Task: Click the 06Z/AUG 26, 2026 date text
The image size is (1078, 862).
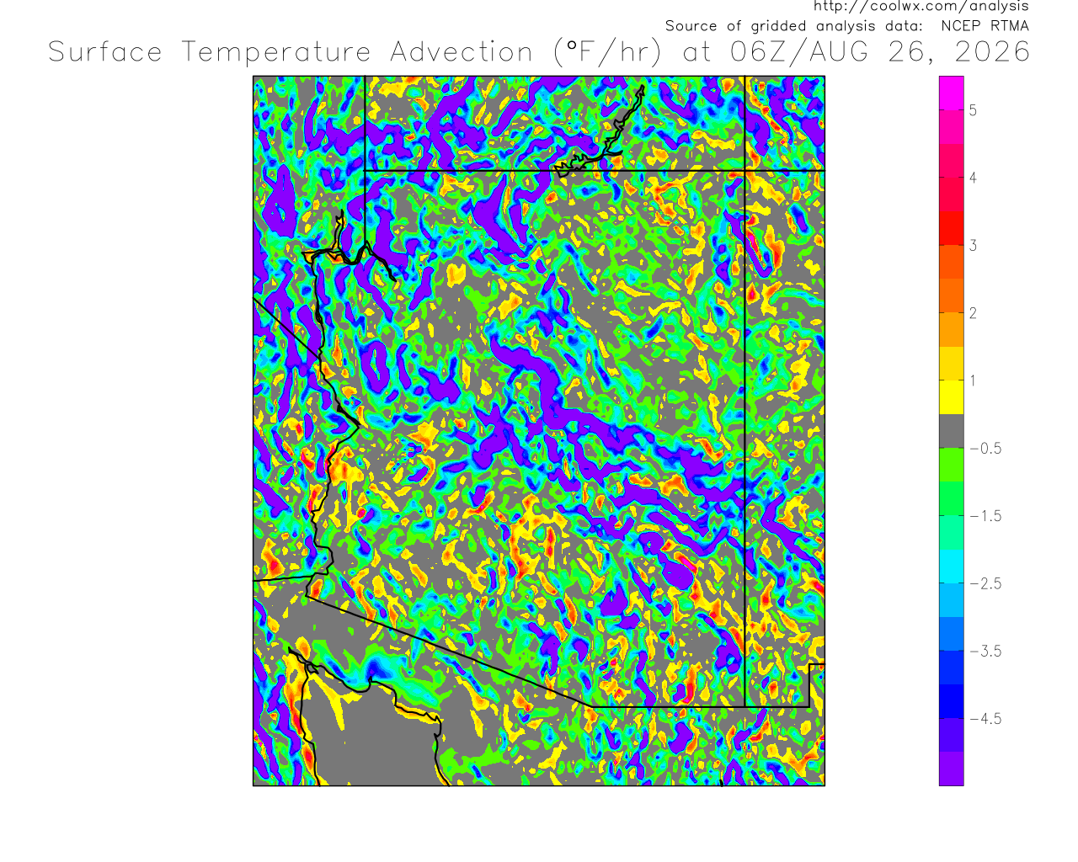Action: (x=880, y=52)
